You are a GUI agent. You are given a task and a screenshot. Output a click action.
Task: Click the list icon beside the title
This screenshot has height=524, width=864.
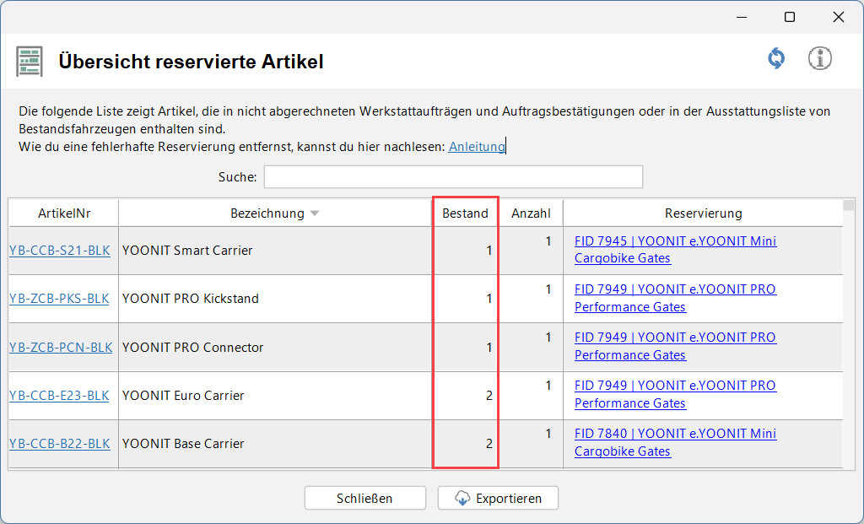click(x=30, y=62)
